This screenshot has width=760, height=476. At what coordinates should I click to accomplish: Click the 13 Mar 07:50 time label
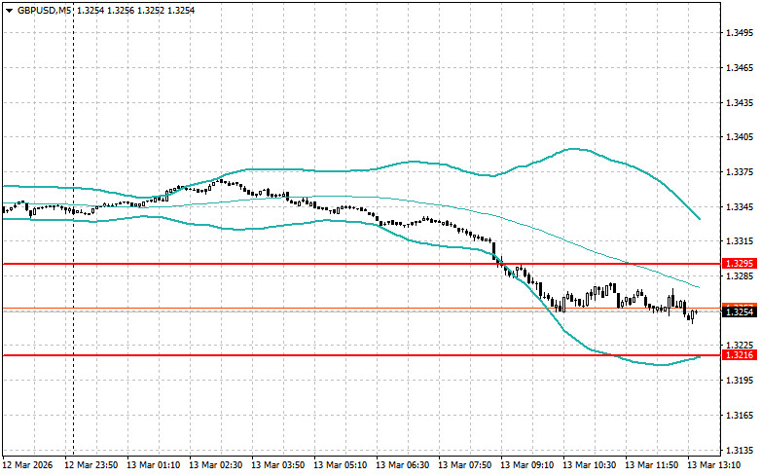point(464,465)
